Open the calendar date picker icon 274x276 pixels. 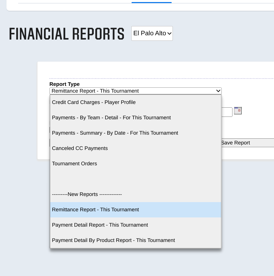click(238, 111)
